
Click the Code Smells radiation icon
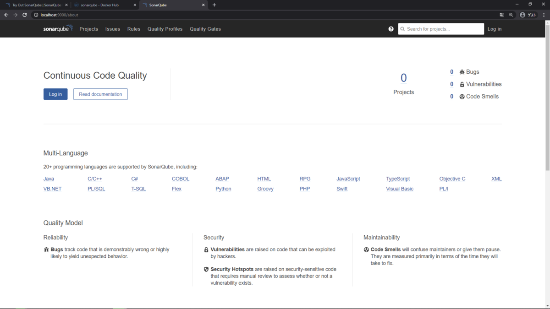pos(462,97)
